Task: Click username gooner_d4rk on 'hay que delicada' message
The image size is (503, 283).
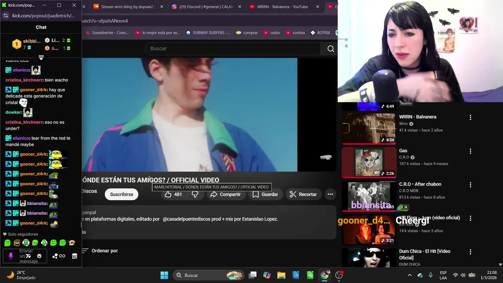Action: point(33,90)
